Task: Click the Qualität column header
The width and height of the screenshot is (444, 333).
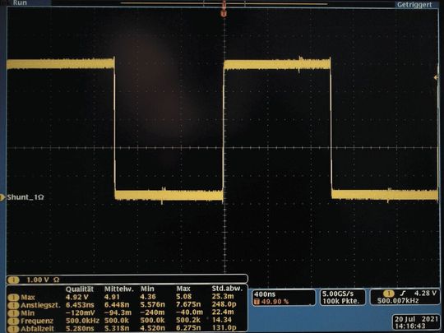Action: click(x=79, y=289)
